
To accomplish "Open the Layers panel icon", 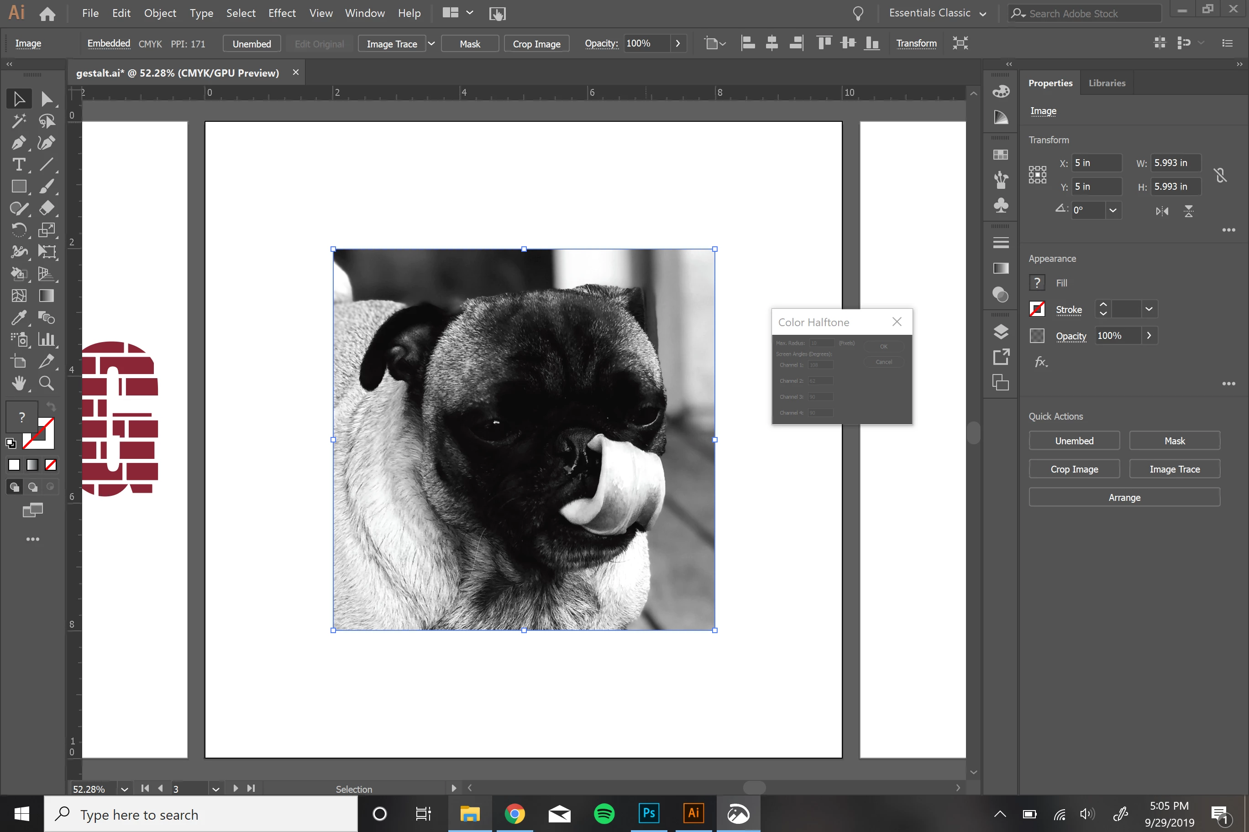I will tap(1001, 332).
